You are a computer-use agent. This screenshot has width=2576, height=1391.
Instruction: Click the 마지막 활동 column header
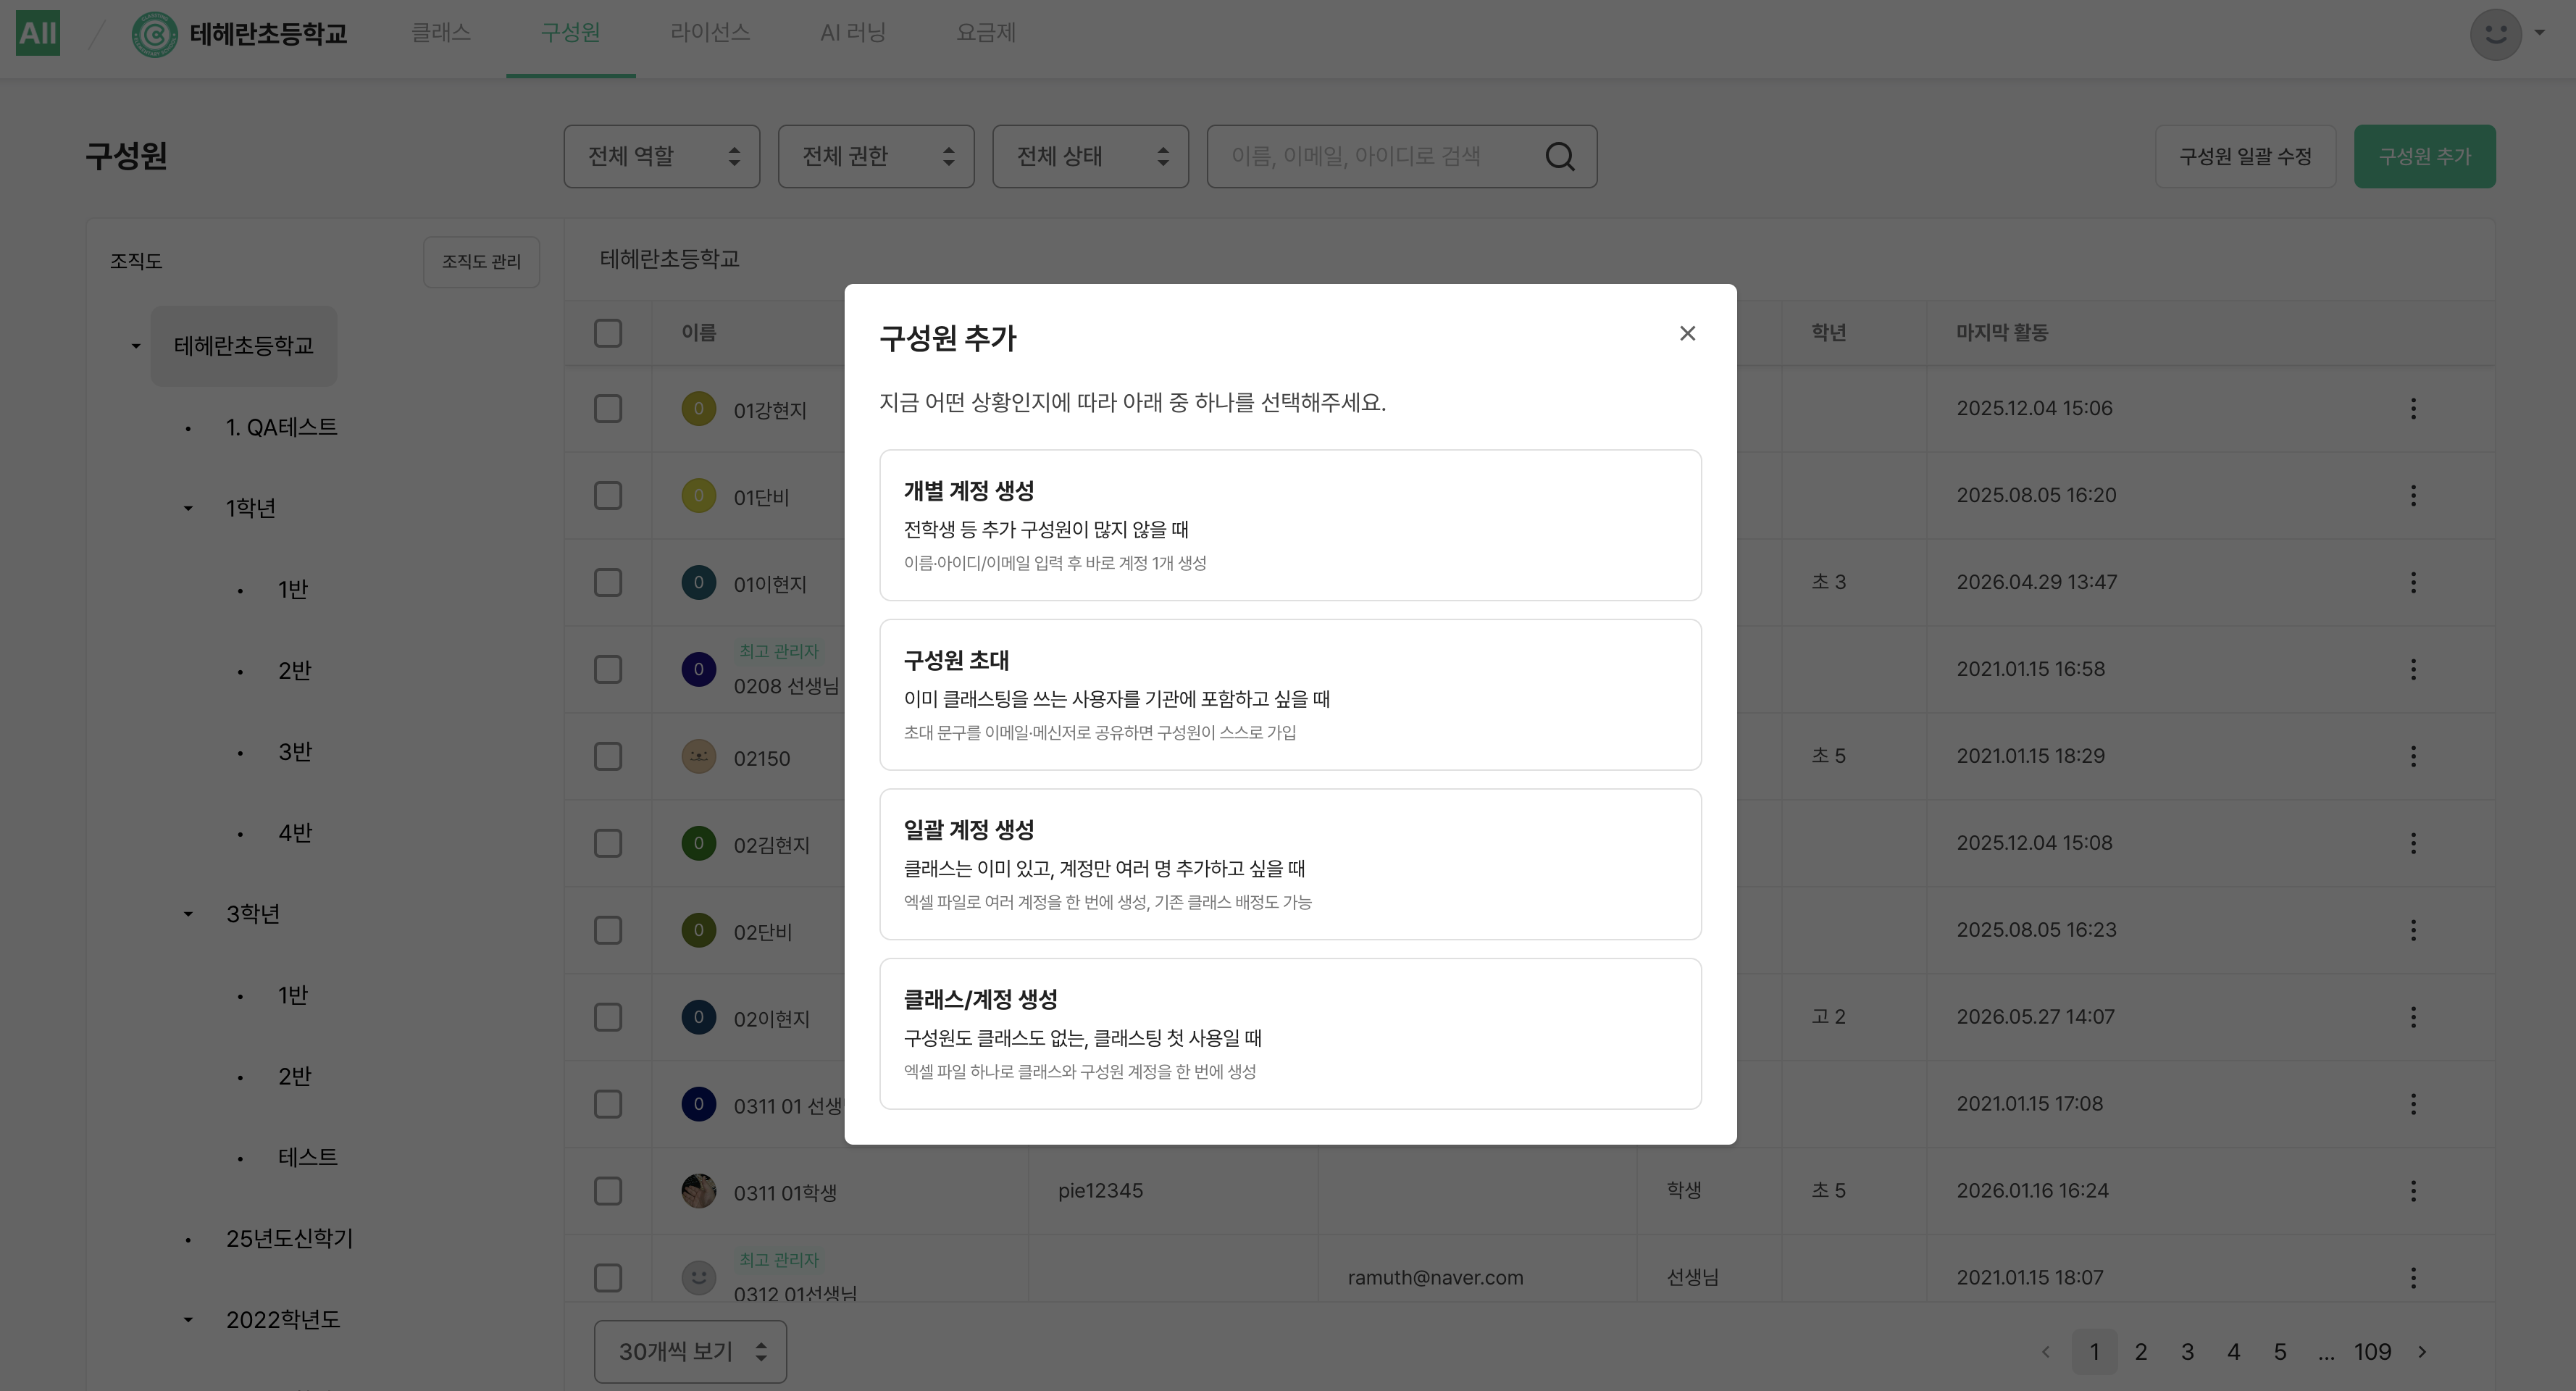click(x=2002, y=333)
